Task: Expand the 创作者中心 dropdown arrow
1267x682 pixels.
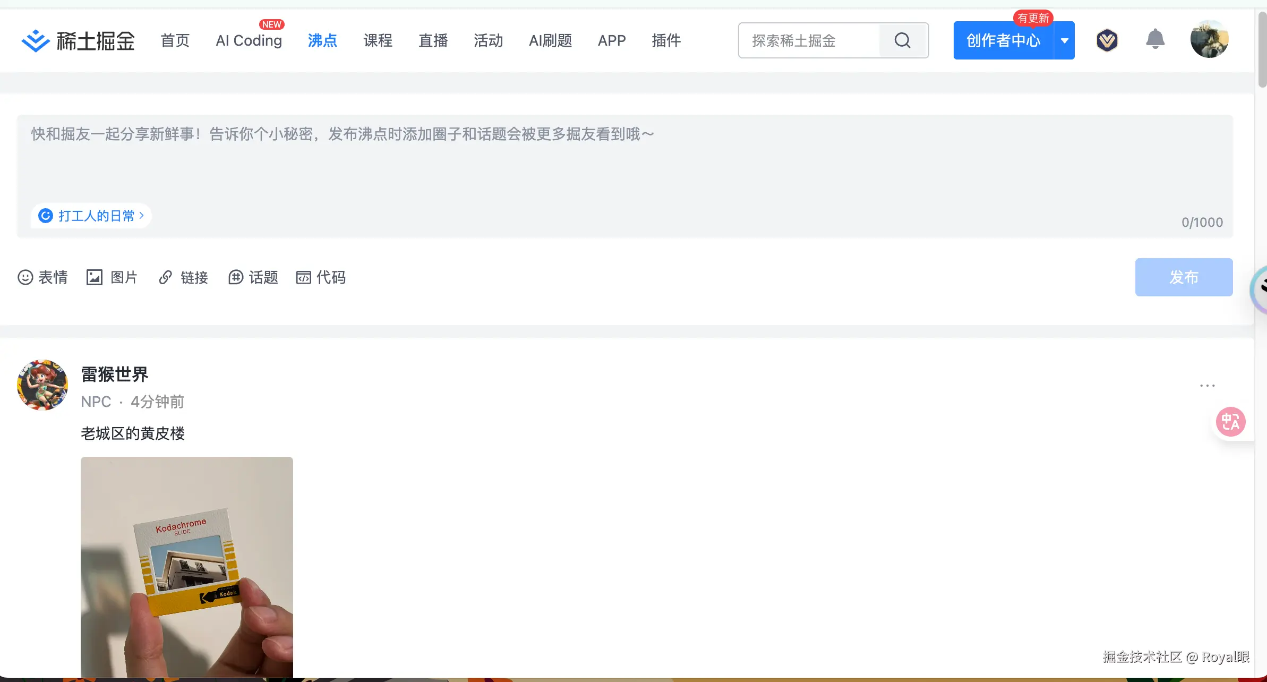Action: coord(1064,40)
